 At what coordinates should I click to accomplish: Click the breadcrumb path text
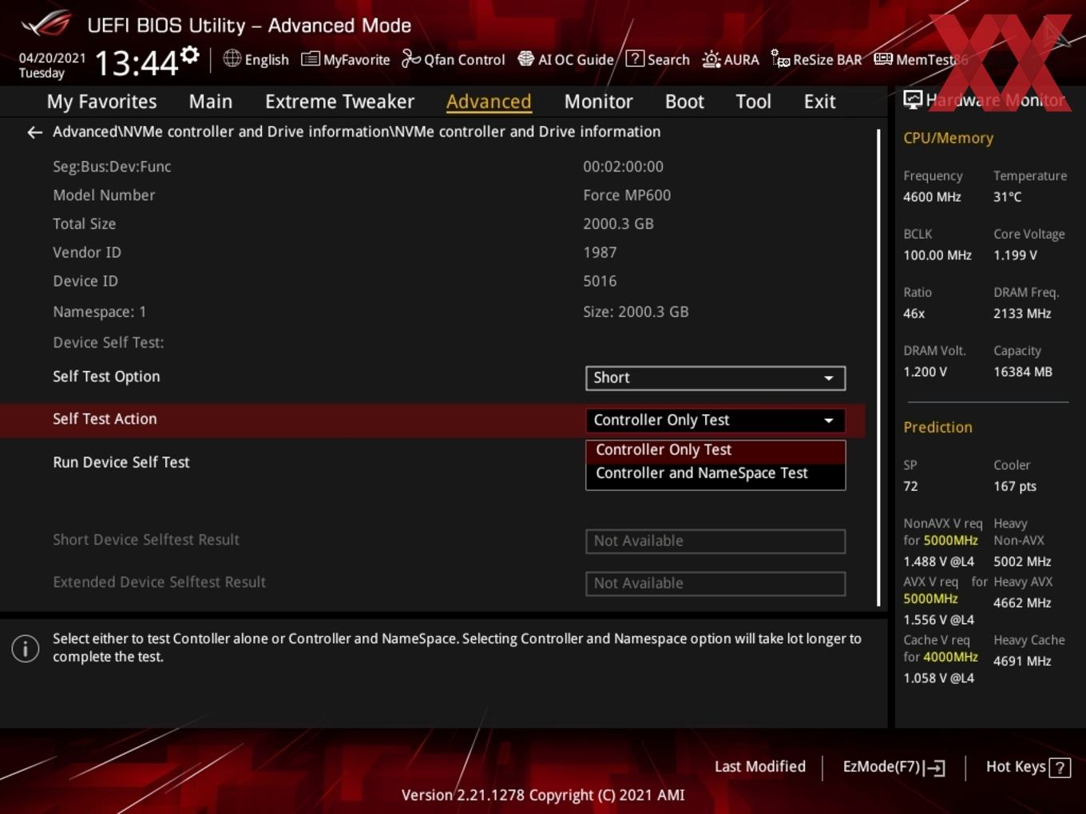[356, 132]
